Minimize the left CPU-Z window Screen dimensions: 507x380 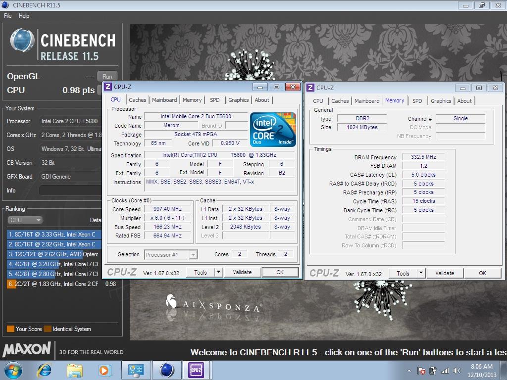pyautogui.click(x=260, y=87)
